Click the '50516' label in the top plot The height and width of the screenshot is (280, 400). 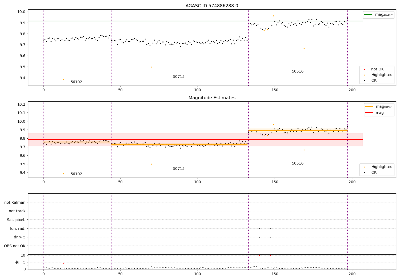[298, 71]
